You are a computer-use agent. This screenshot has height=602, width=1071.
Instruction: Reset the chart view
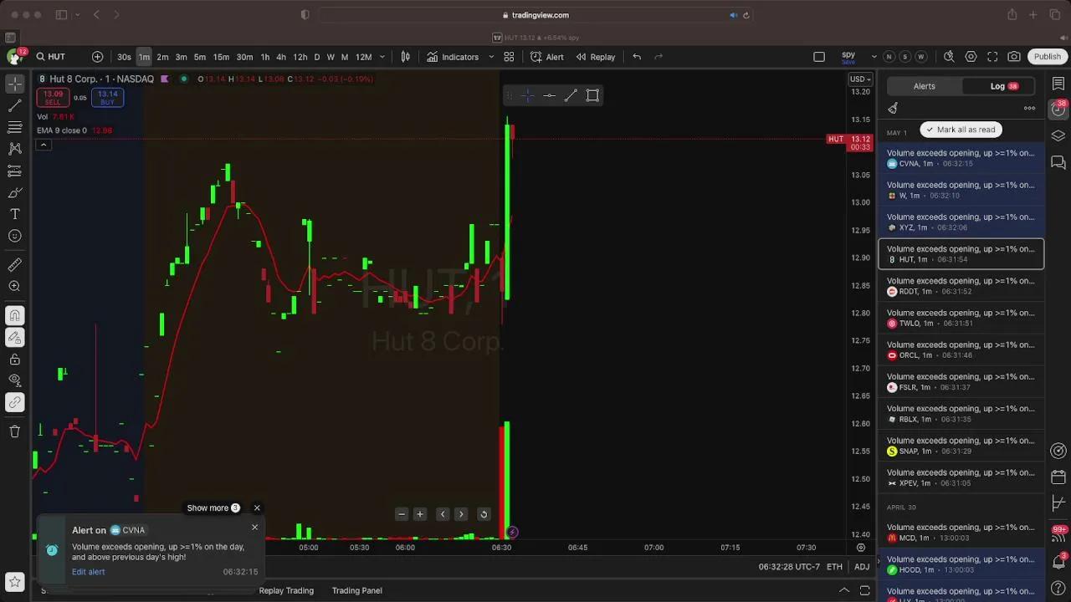tap(484, 514)
